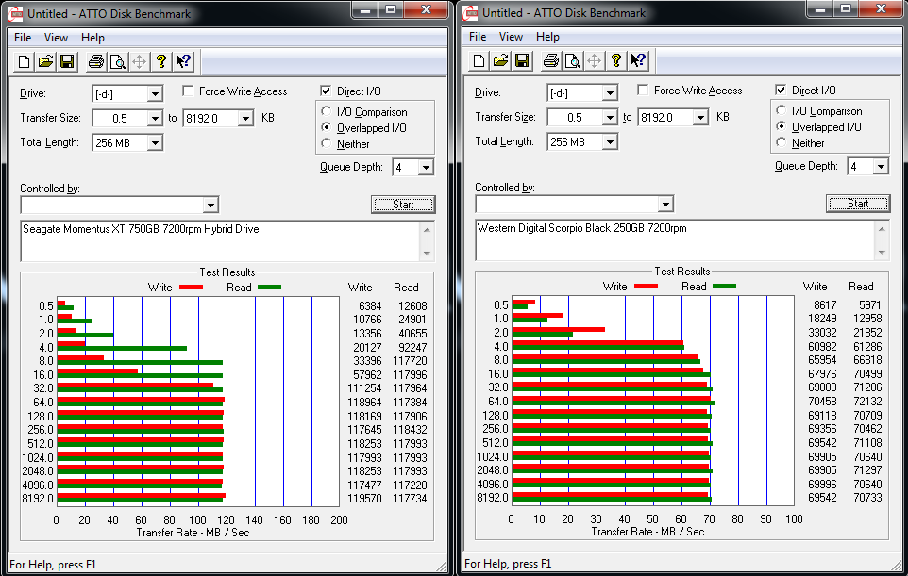
Task: Select Neither radio in Western Digital window
Action: pos(782,141)
